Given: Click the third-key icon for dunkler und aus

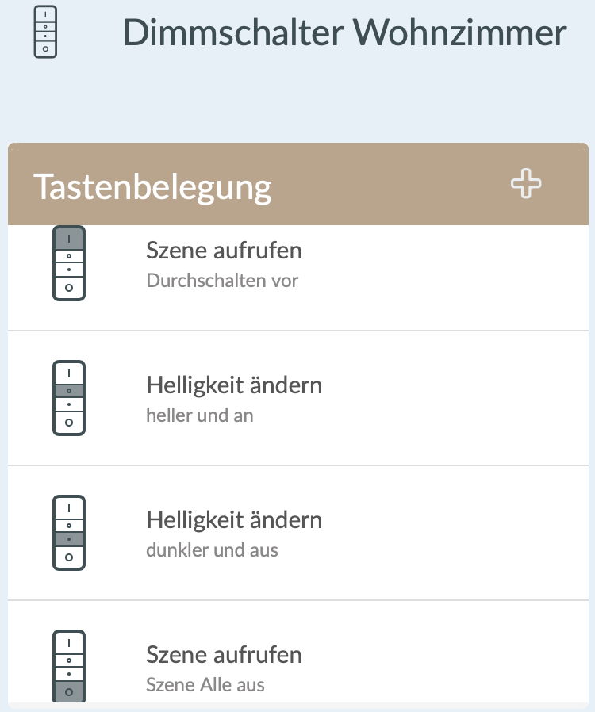Looking at the screenshot, I should click(69, 533).
